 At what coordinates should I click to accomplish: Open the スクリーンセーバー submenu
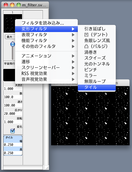click(x=46, y=68)
